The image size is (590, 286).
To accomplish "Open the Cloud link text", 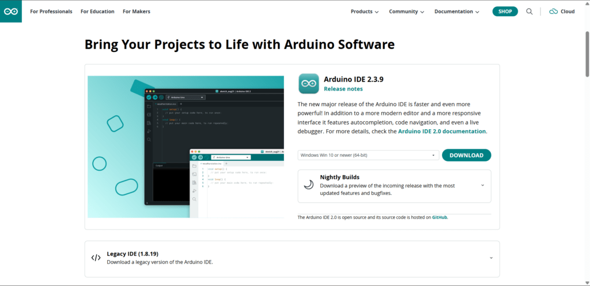I will 568,12.
